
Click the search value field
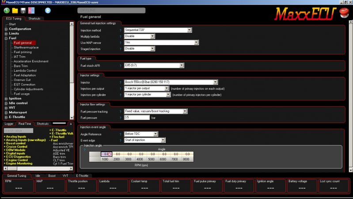pos(19,131)
